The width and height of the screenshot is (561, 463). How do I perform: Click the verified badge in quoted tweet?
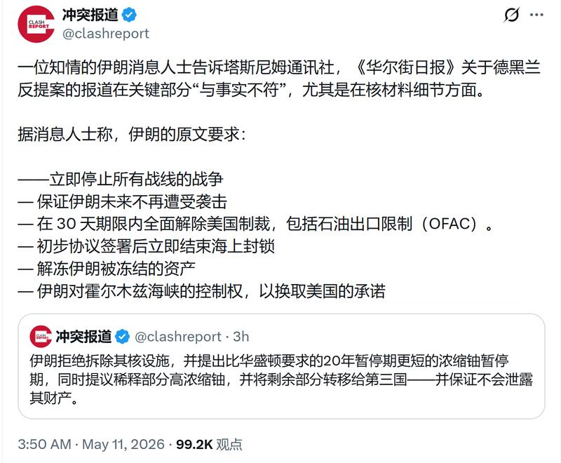[122, 337]
